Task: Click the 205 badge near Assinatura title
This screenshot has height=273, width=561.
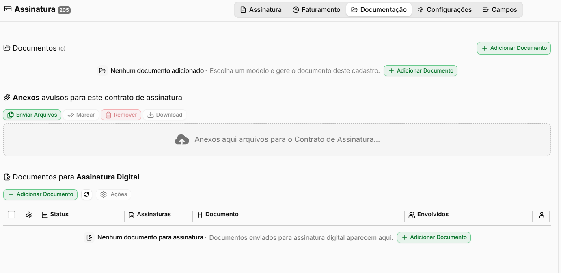Action: tap(64, 10)
